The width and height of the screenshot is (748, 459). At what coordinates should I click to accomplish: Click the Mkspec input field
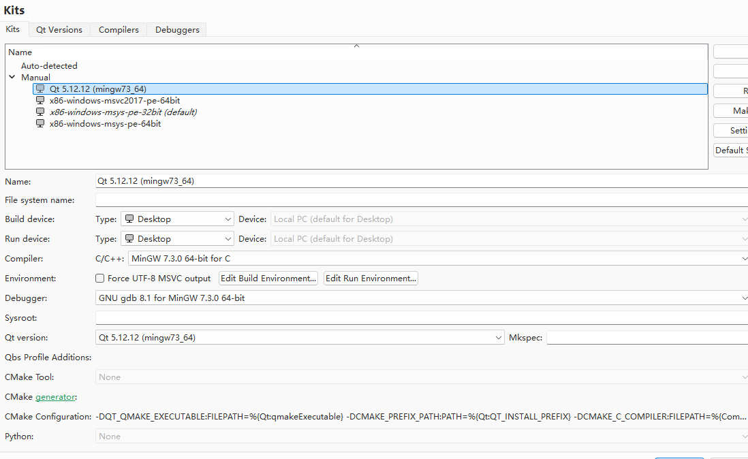(647, 338)
